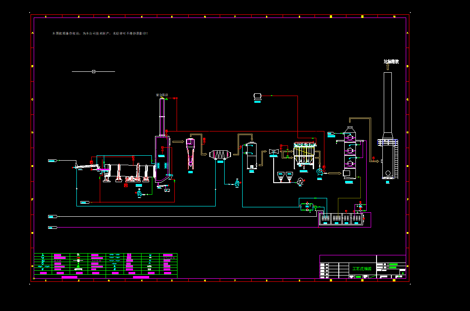Select the cyan pump beneath the rotary kiln
The image size is (470, 311).
tap(139, 193)
